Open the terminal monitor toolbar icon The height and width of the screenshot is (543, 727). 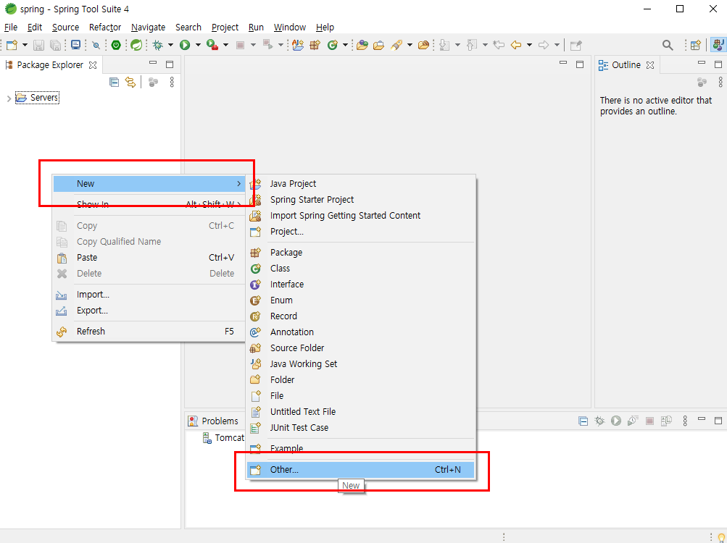pyautogui.click(x=75, y=45)
